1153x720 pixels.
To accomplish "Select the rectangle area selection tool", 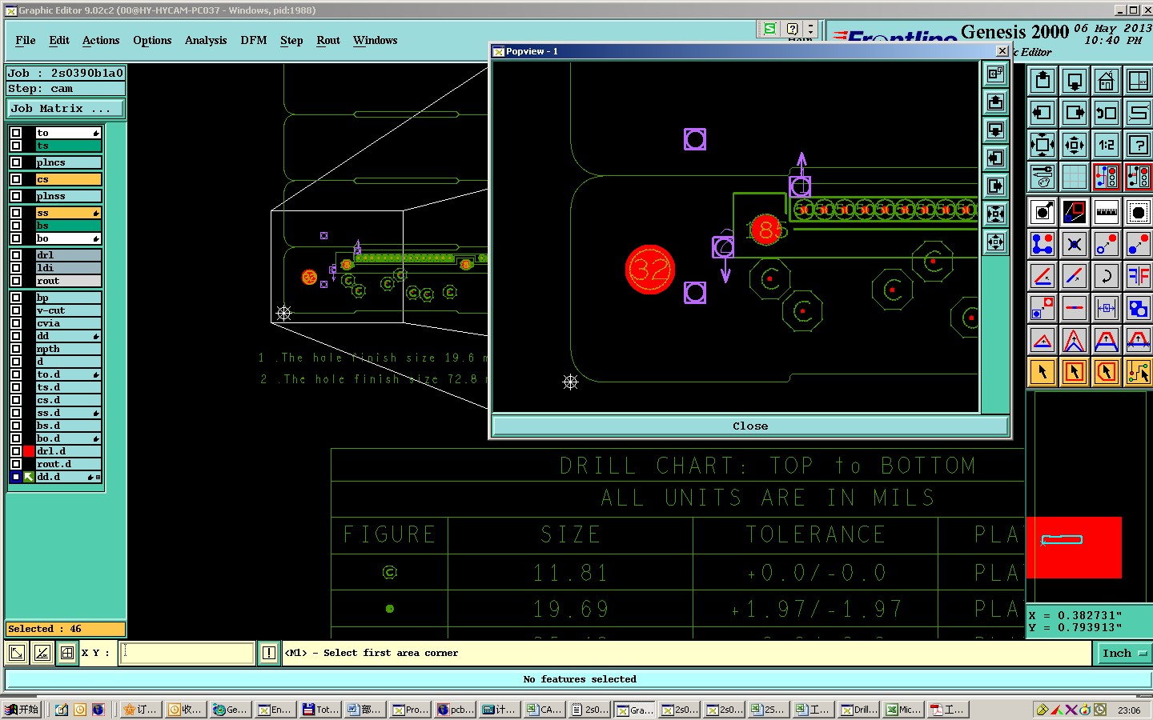I will pyautogui.click(x=1075, y=371).
